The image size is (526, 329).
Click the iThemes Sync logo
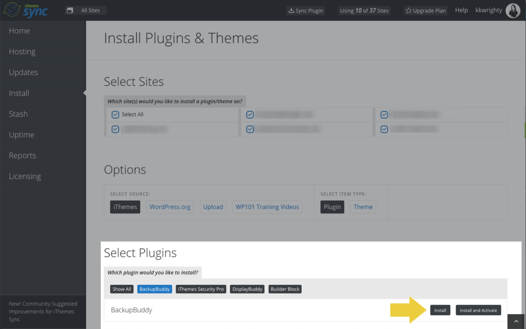pos(26,10)
